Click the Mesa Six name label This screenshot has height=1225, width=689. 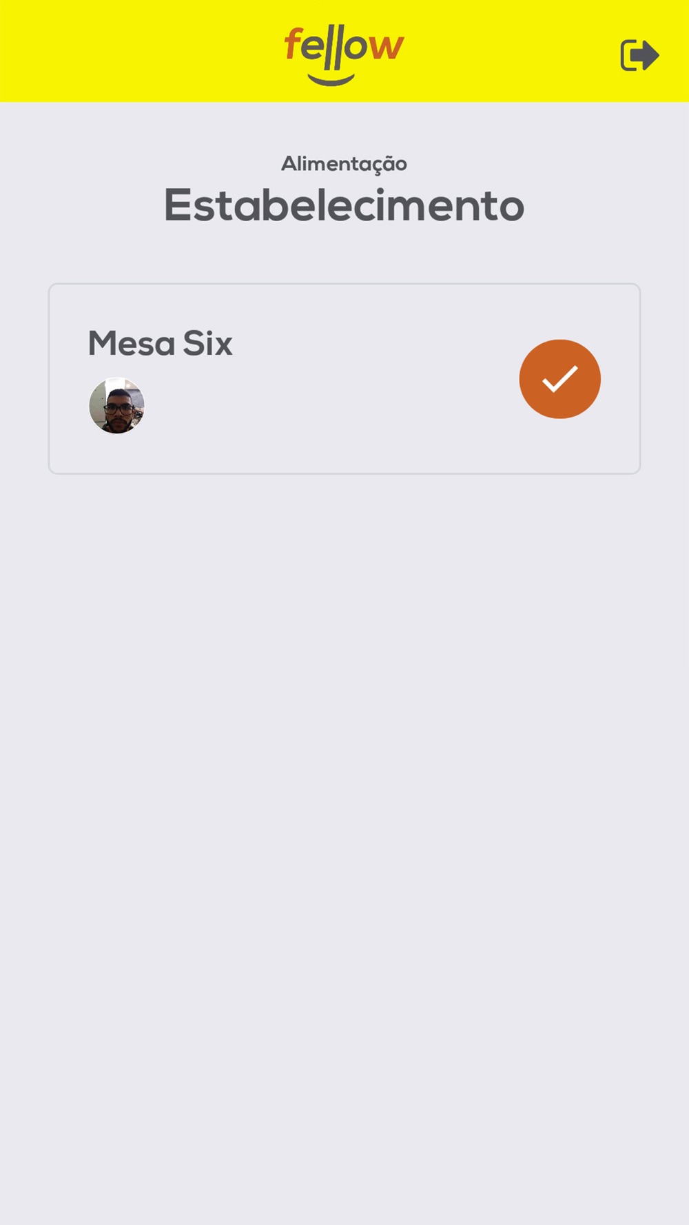tap(160, 343)
